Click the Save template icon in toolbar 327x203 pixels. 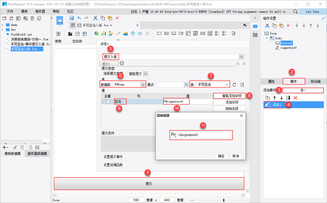click(72, 18)
